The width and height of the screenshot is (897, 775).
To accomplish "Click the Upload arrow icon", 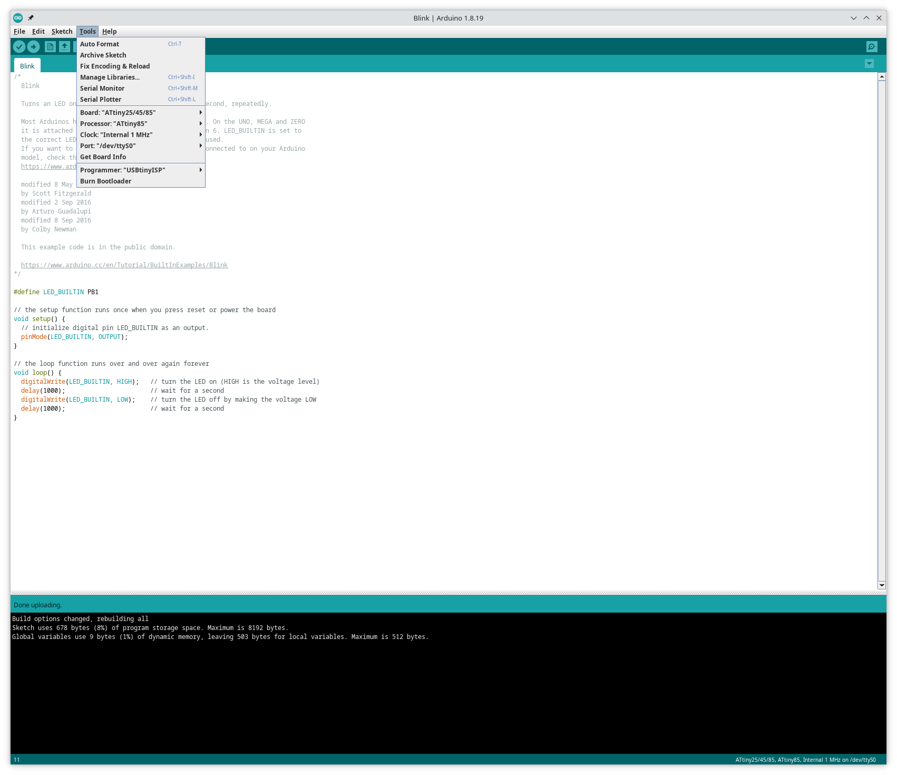I will tap(33, 47).
